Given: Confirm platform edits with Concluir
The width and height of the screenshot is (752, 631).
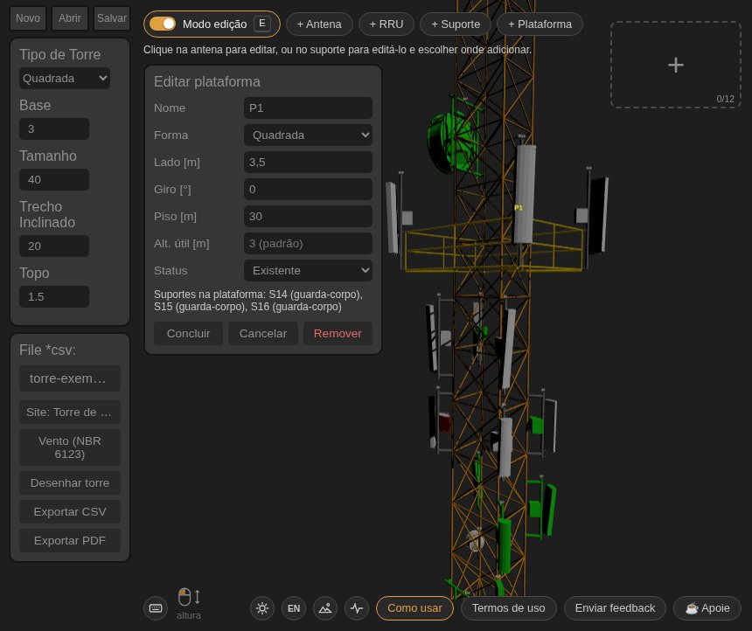Looking at the screenshot, I should tap(189, 333).
